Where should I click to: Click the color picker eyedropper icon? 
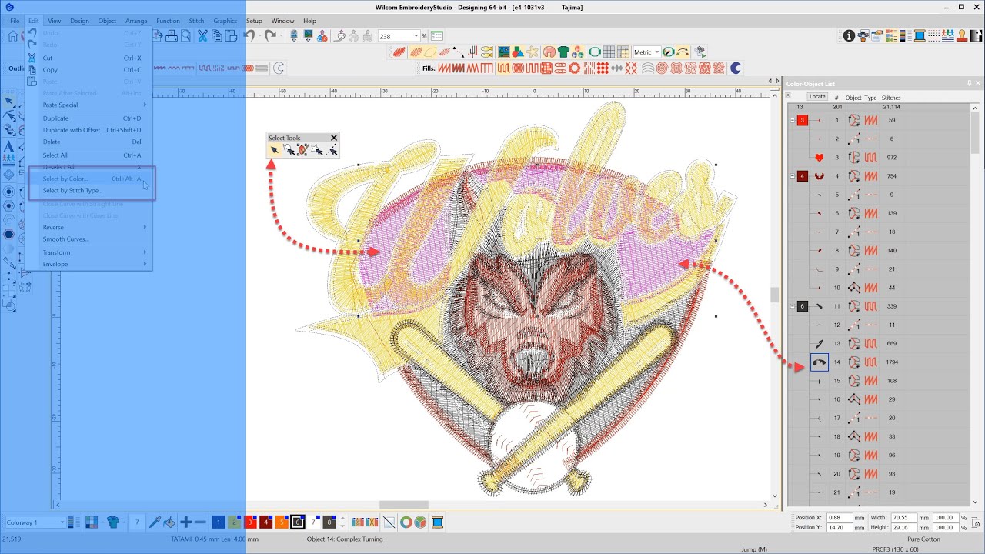[x=154, y=522]
